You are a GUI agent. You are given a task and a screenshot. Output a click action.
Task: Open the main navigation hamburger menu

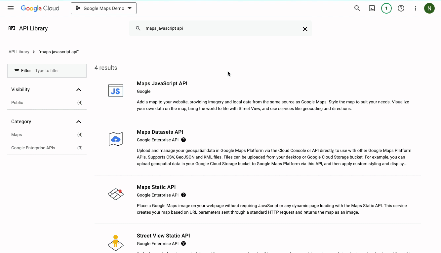(x=11, y=8)
